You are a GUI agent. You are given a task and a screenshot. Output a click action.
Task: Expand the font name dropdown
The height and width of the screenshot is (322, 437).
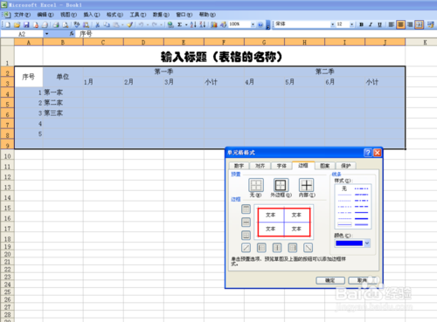pyautogui.click(x=332, y=24)
